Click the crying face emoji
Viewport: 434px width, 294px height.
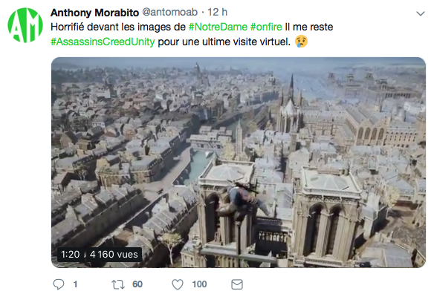pyautogui.click(x=301, y=42)
